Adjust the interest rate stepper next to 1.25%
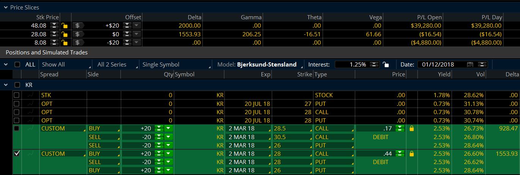Screen dimensions: 520x175 coord(374,65)
